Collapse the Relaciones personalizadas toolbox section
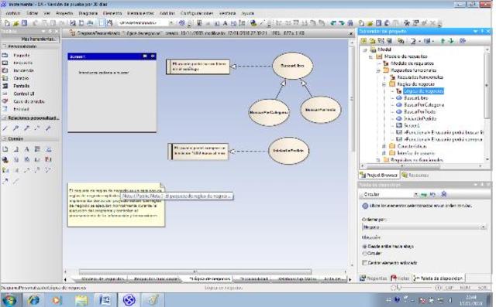This screenshot has height=307, width=496. [x=5, y=118]
